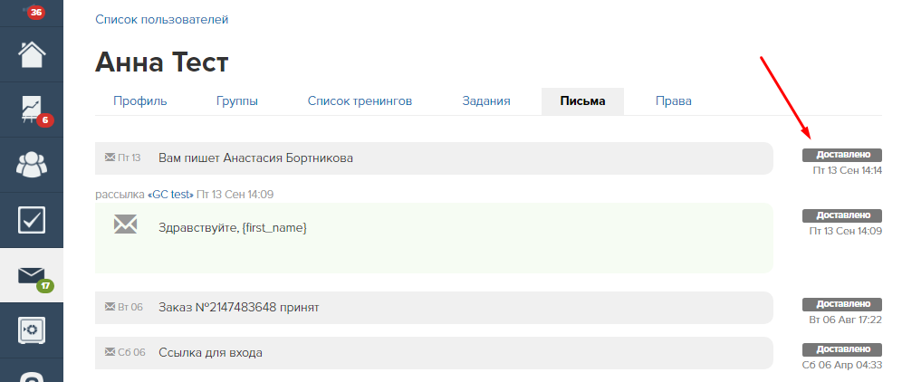This screenshot has width=902, height=382.
Task: Open the «GC test» mailing link
Action: pyautogui.click(x=171, y=195)
